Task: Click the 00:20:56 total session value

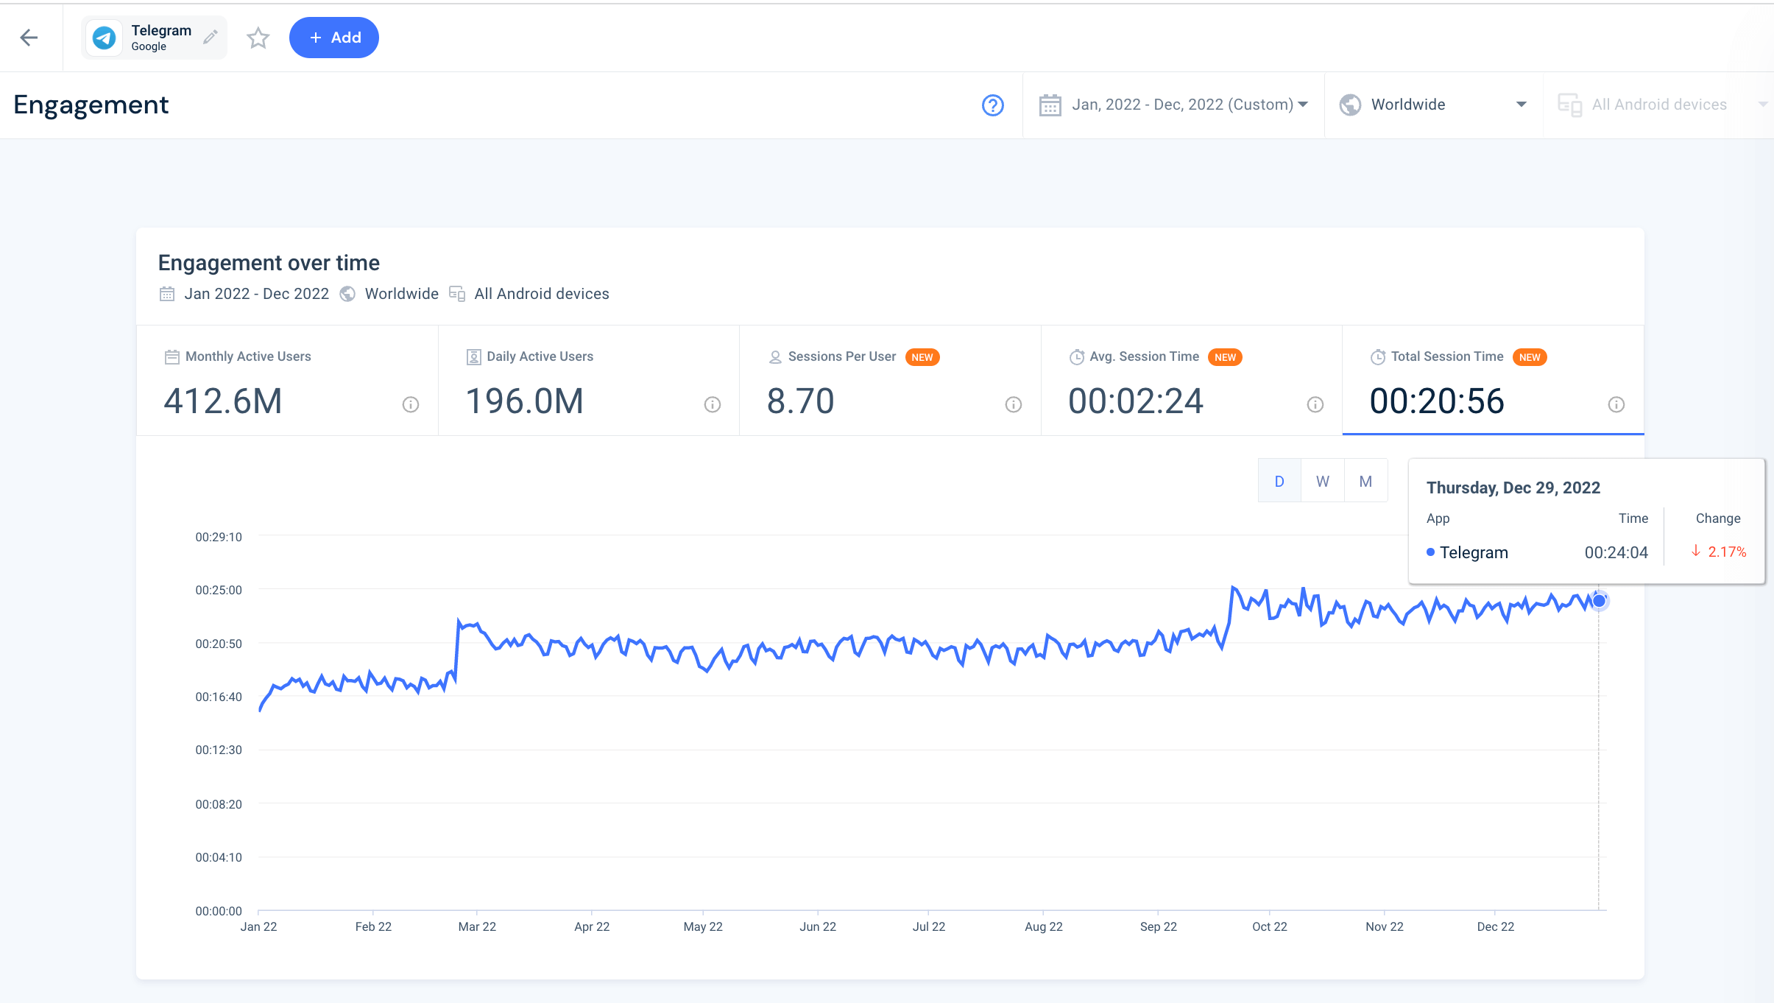Action: [x=1437, y=401]
